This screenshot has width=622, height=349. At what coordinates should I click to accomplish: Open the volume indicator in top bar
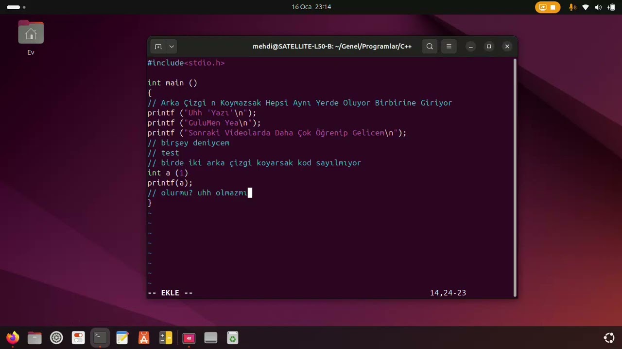click(x=598, y=7)
